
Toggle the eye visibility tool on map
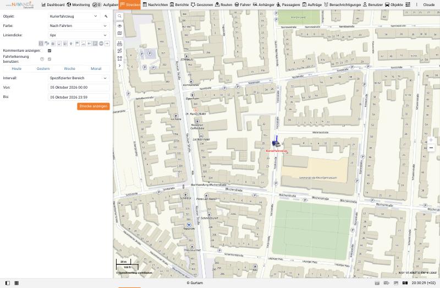119,26
